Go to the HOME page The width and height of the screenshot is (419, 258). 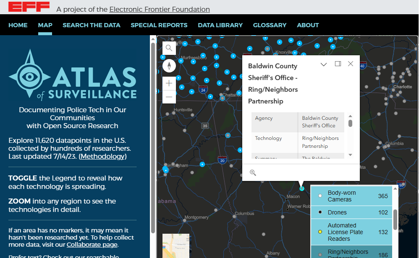pyautogui.click(x=18, y=25)
